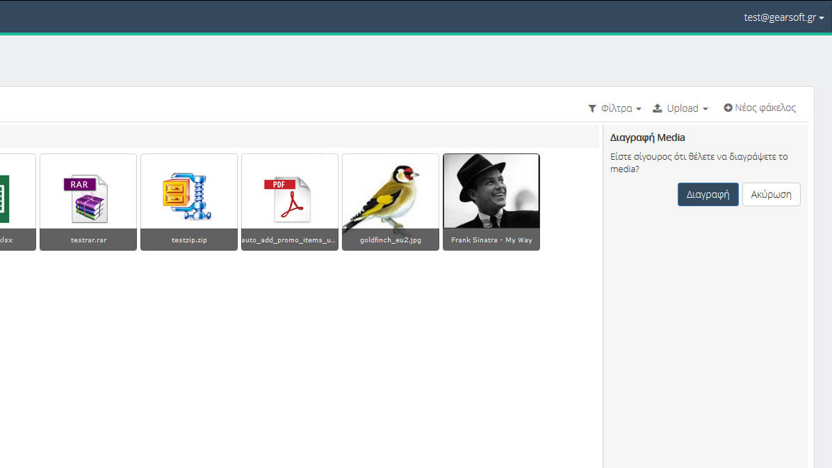Click the funnel icon next to Φίλτρα
Image resolution: width=832 pixels, height=468 pixels.
tap(592, 108)
